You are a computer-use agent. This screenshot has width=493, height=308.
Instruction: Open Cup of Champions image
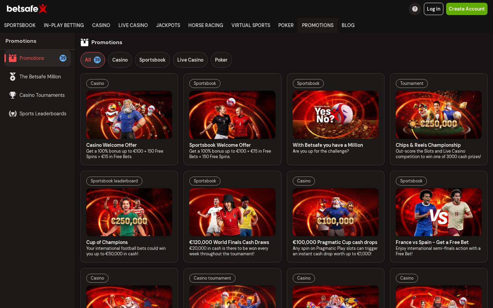coord(129,212)
